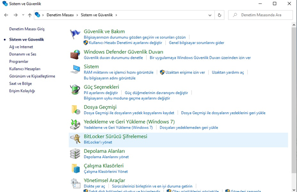297x192 pixels.
Task: Click the window title bar icon
Action: [x=5, y=3]
